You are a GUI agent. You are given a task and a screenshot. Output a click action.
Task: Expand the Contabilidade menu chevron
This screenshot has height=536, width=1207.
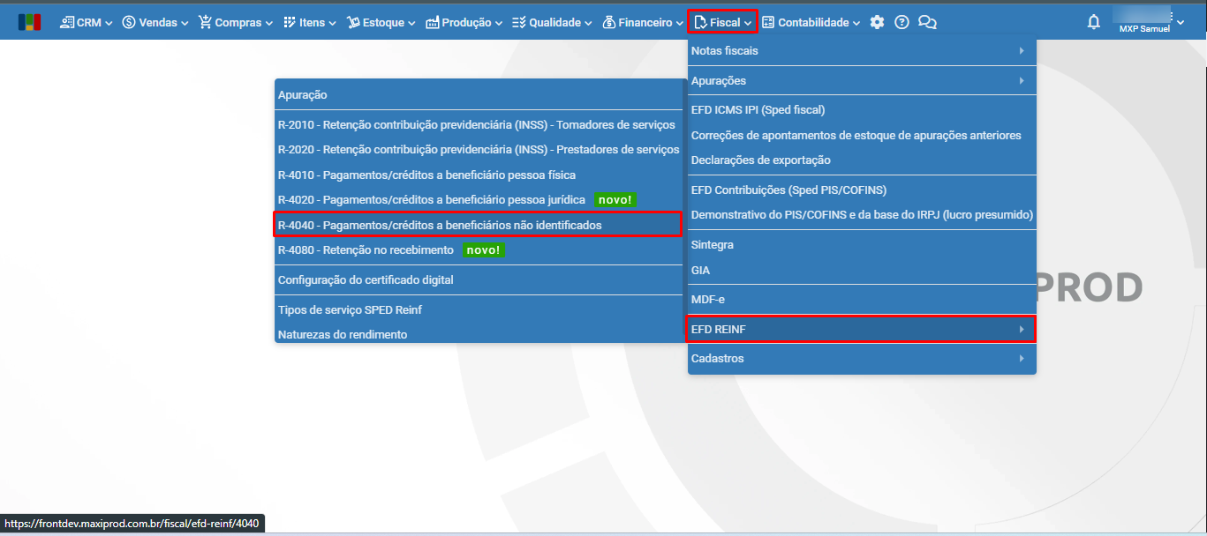(x=856, y=23)
